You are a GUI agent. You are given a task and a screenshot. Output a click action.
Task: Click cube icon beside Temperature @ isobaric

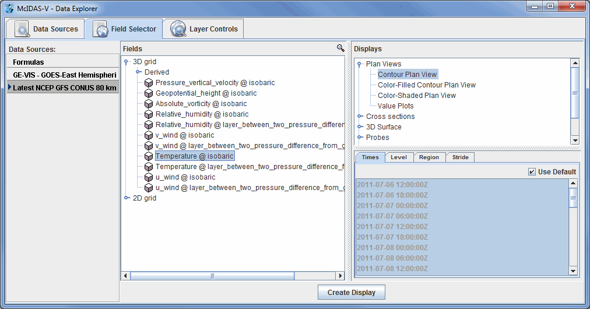(x=149, y=156)
